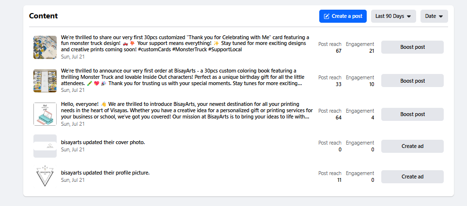Image resolution: width=467 pixels, height=206 pixels.
Task: Create ad for cover photo update
Action: [x=412, y=146]
